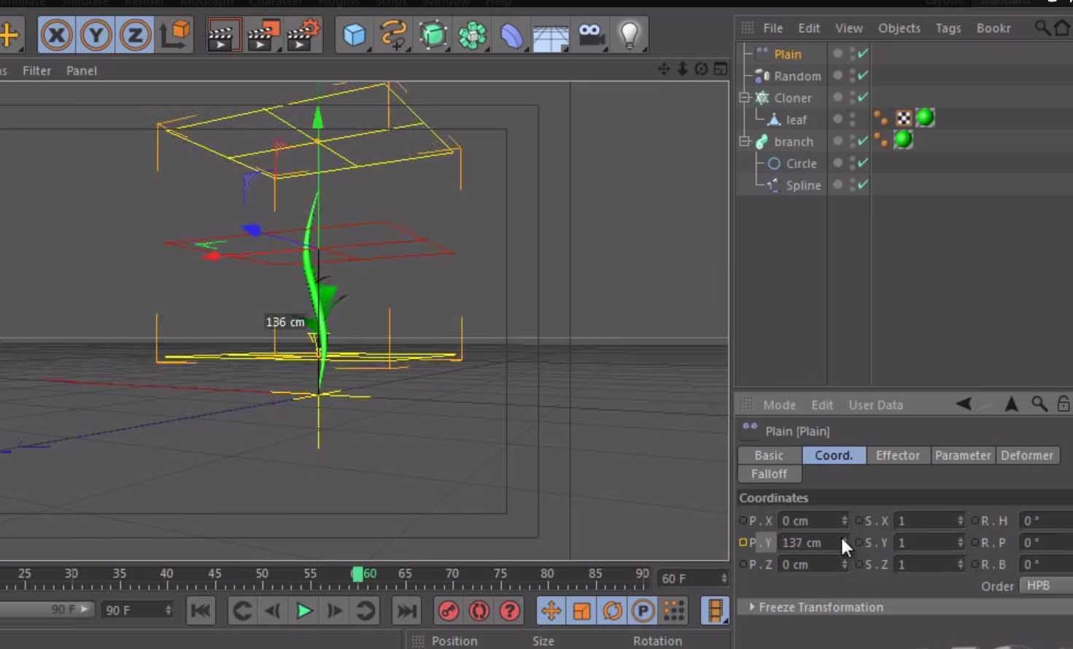
Task: Switch to the Effector tab
Action: [897, 455]
